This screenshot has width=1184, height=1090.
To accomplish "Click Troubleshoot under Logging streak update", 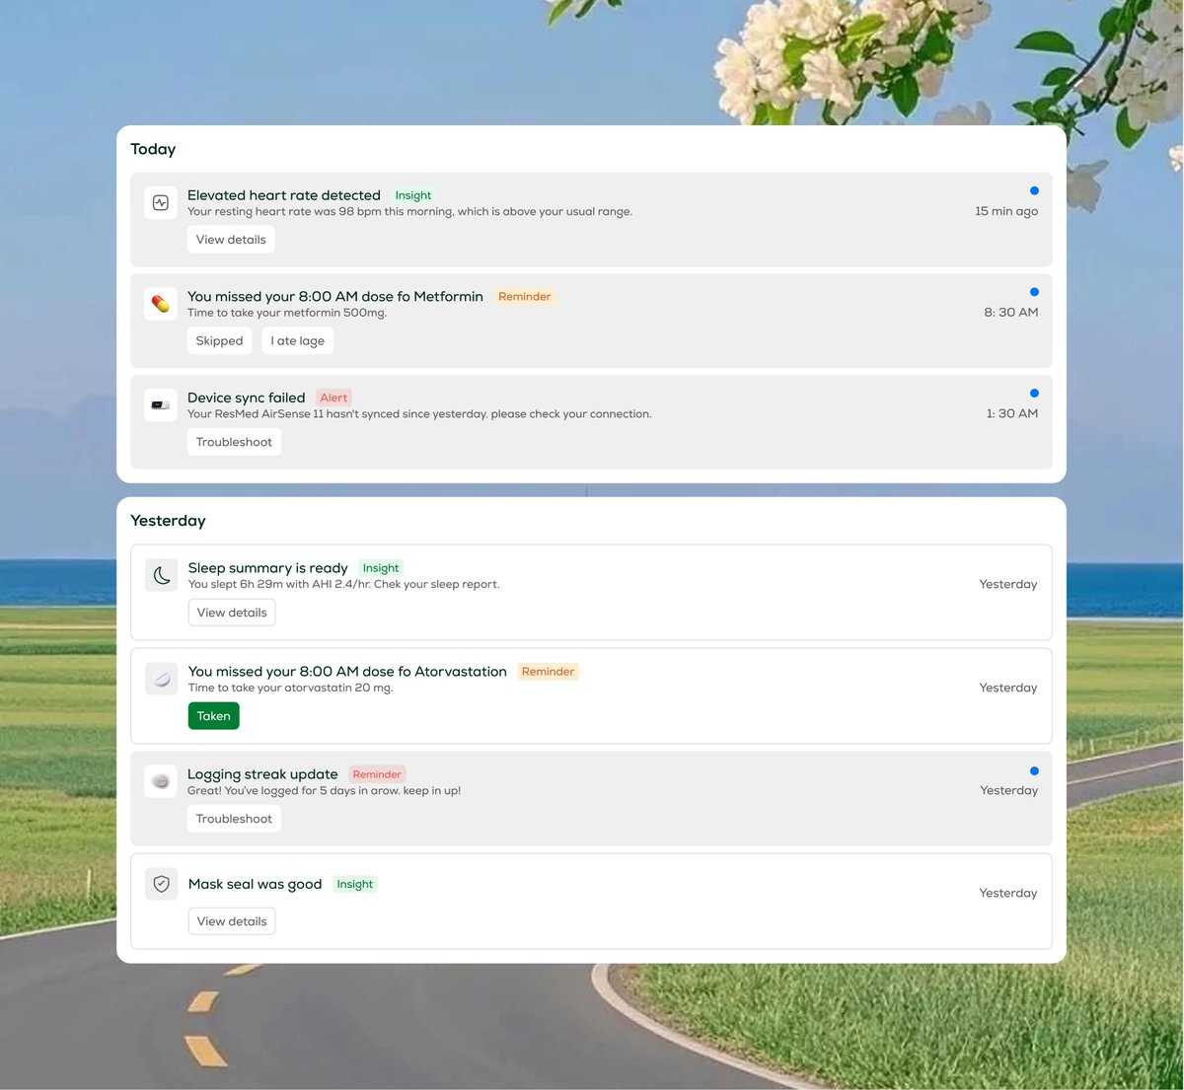I will [x=234, y=819].
